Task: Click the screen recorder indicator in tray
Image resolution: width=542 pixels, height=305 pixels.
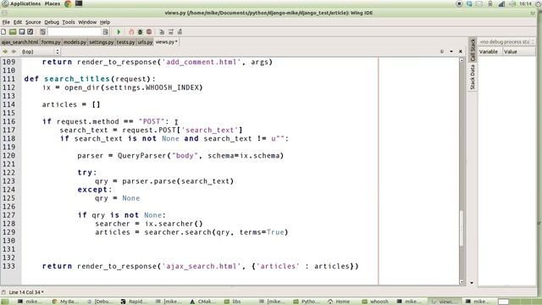Action: click(x=459, y=3)
